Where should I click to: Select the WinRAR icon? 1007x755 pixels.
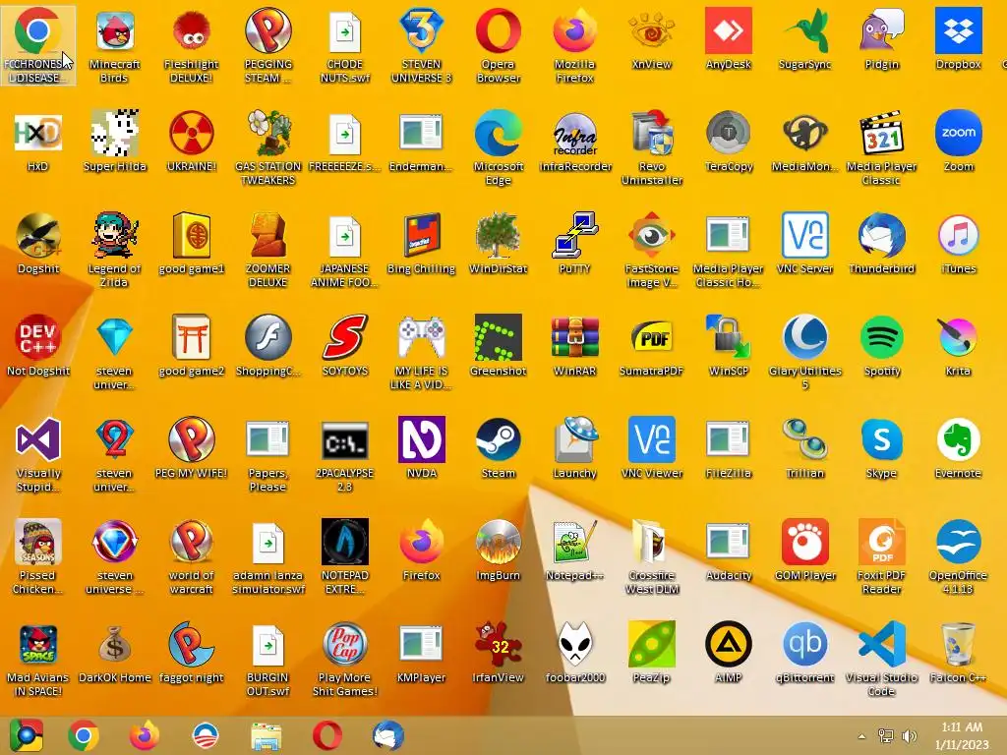574,337
